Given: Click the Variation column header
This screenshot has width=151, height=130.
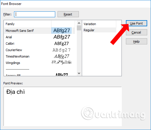Looking at the screenshot, I should (x=100, y=24).
